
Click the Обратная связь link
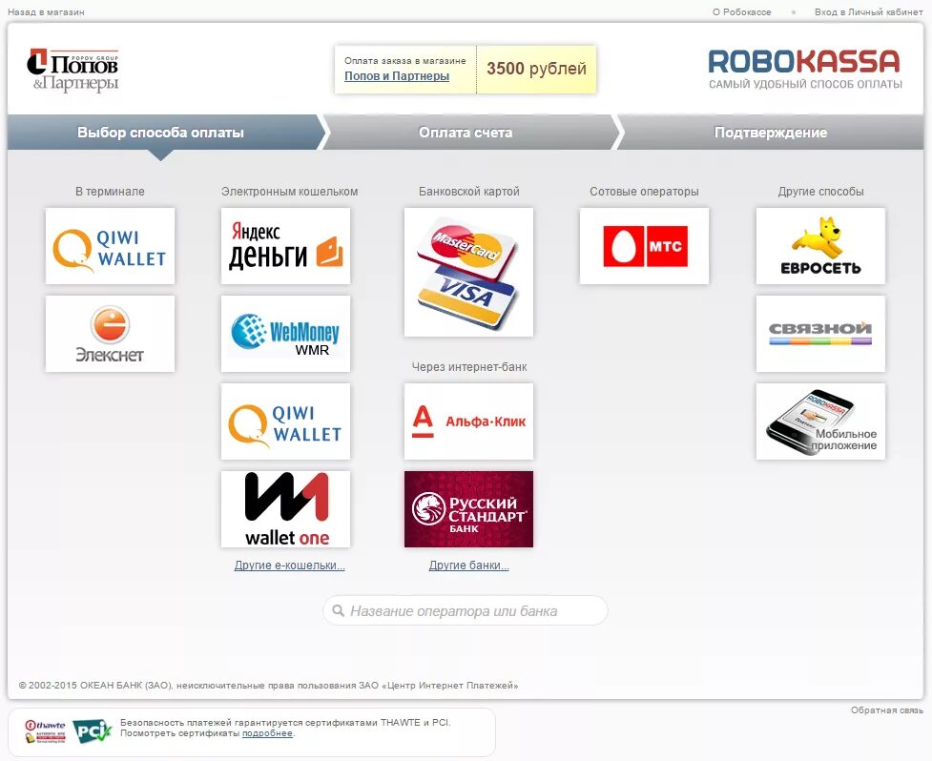click(x=887, y=710)
